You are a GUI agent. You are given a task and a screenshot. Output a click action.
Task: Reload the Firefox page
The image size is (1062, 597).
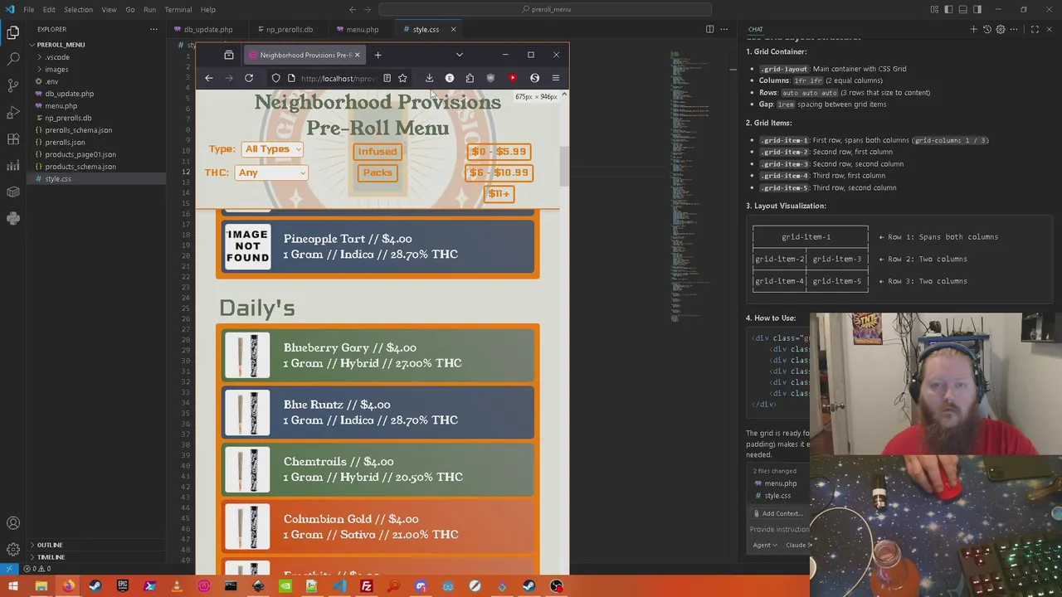pos(249,78)
